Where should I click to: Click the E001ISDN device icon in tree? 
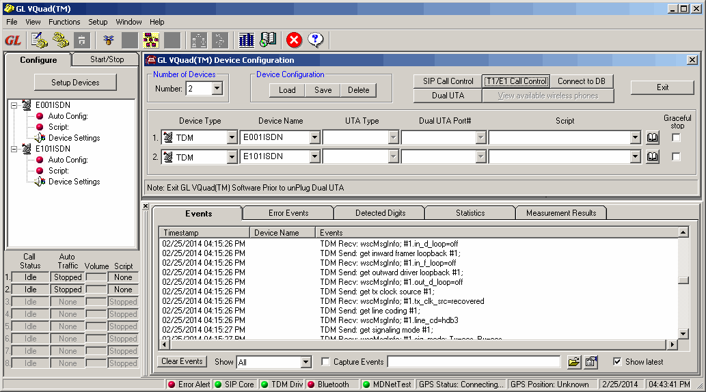point(27,105)
